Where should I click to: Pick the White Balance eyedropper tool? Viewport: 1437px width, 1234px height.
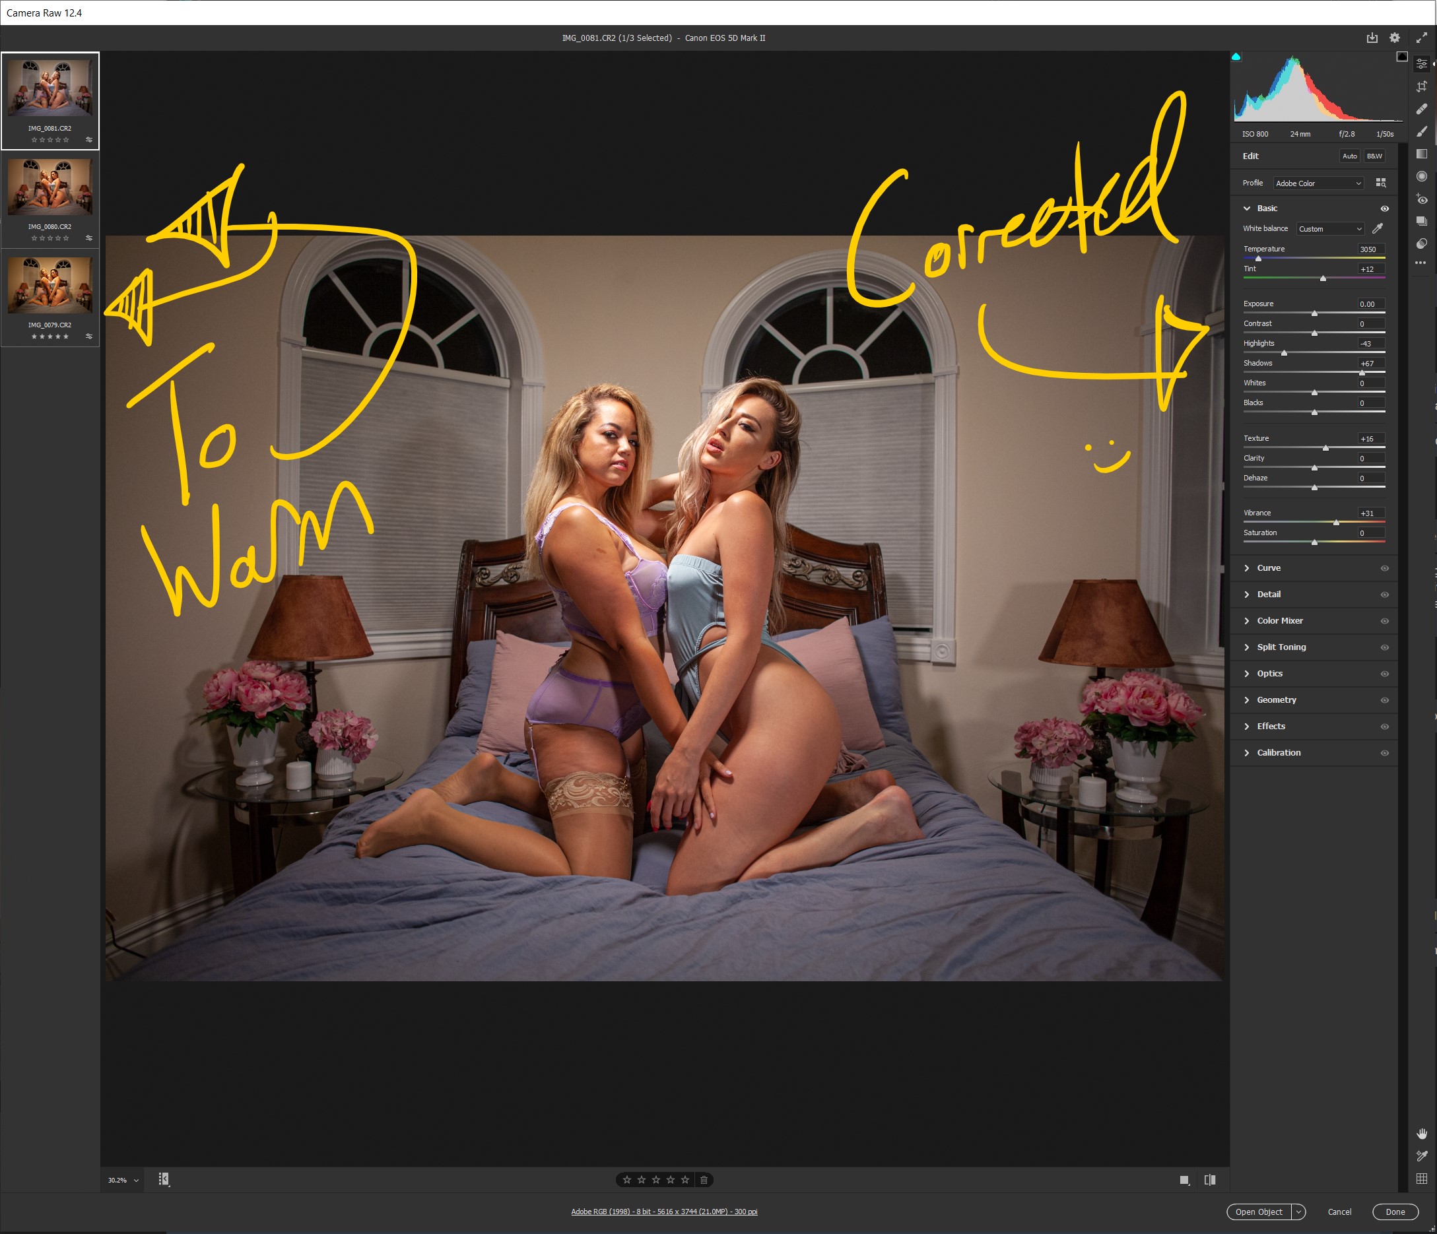pyautogui.click(x=1378, y=228)
